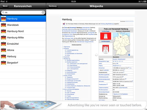This screenshot has height=110, width=147.
Task: Tap the Menü back button
Action: click(x=5, y=6)
